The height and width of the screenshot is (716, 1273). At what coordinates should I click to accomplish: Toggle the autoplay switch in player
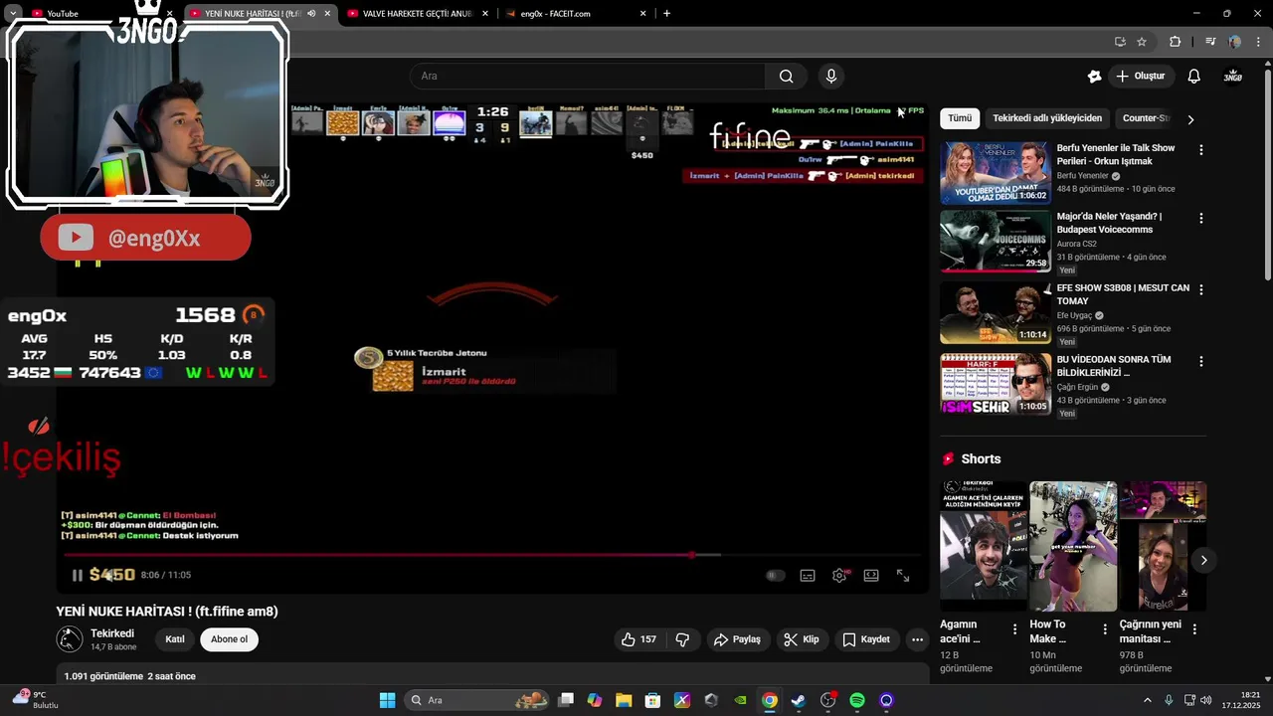[x=776, y=575]
